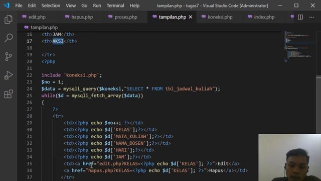Click the tampilan.php breadcrumb item

tap(44, 27)
